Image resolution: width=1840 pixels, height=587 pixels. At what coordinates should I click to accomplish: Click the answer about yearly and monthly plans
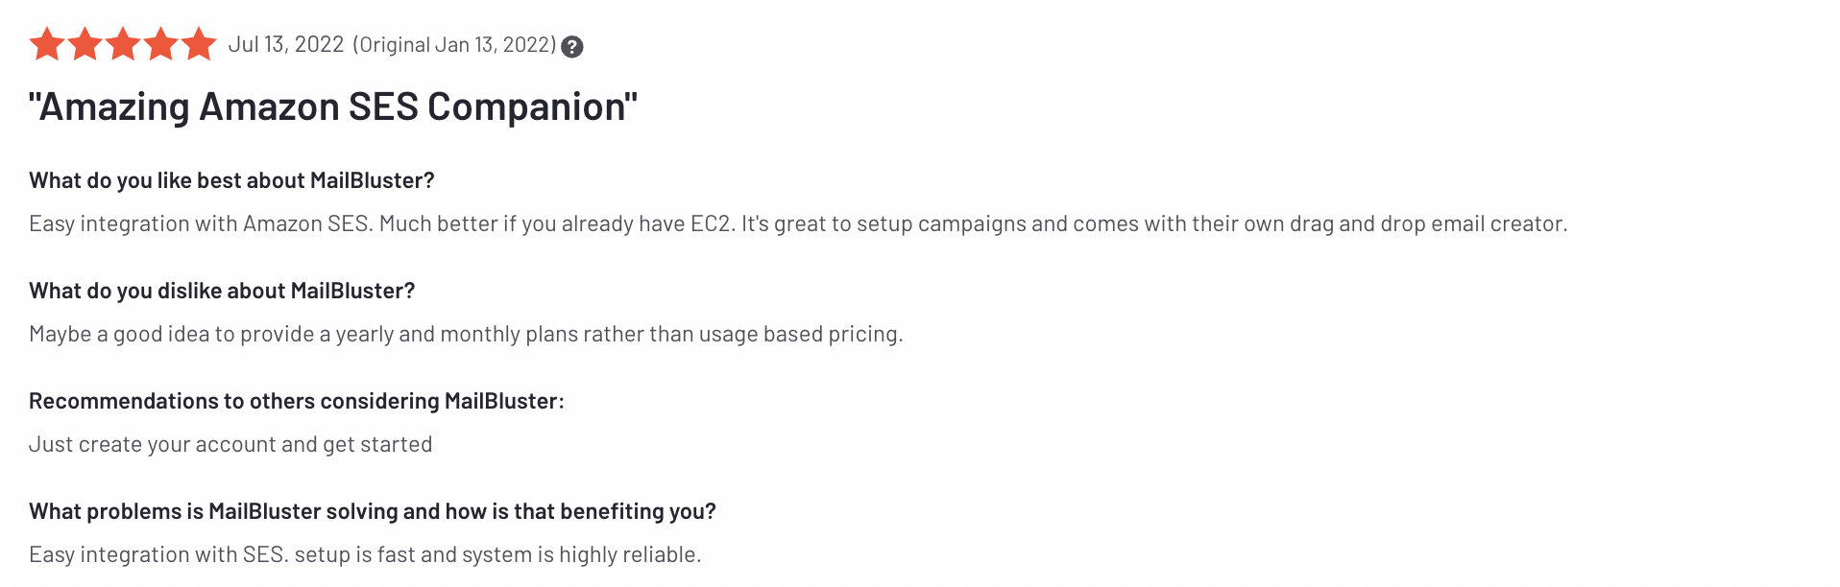pos(466,334)
